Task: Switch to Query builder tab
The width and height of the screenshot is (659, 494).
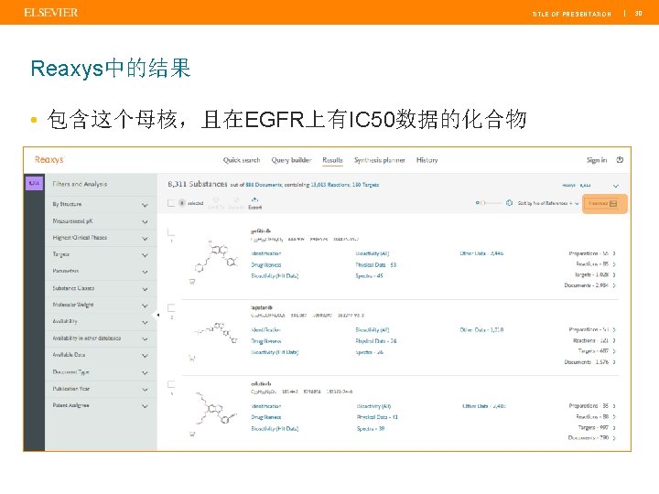Action: tap(291, 160)
